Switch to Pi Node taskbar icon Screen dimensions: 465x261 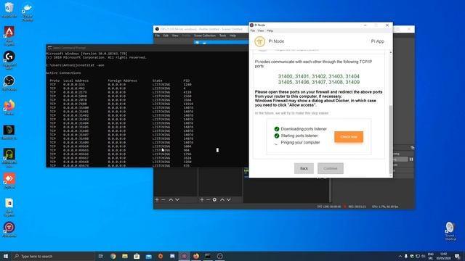[184, 256]
